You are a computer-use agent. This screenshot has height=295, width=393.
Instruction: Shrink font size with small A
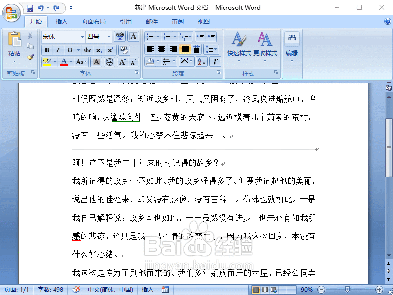point(133,62)
